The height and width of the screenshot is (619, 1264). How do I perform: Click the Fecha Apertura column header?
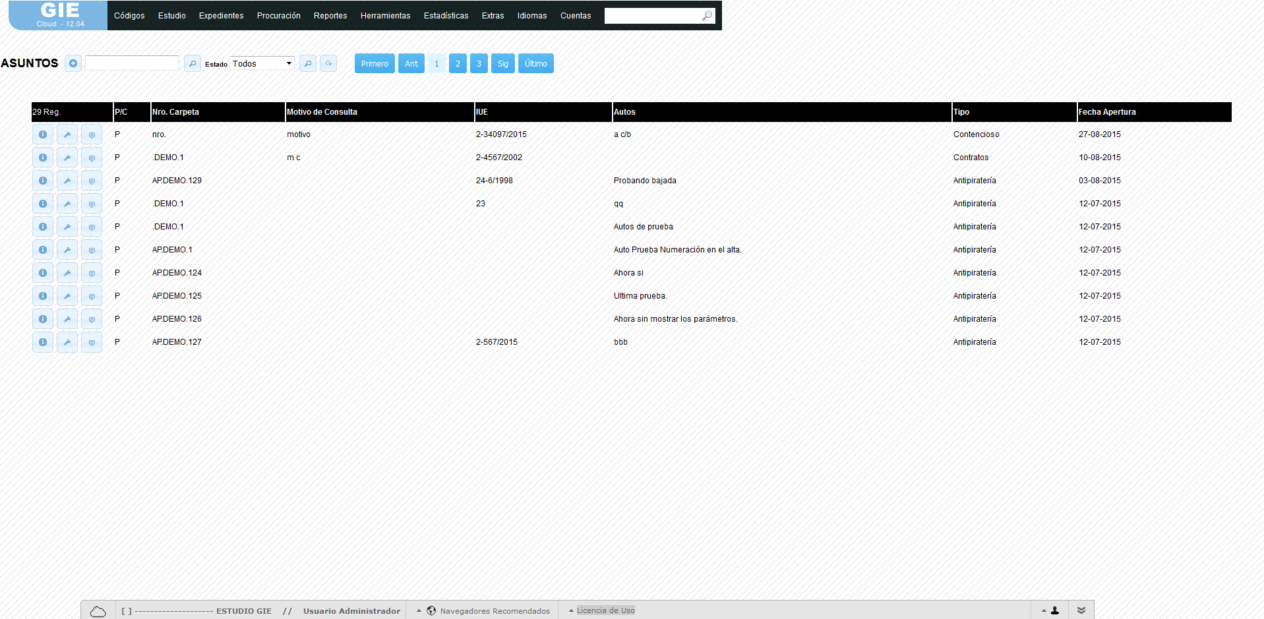coord(1154,112)
